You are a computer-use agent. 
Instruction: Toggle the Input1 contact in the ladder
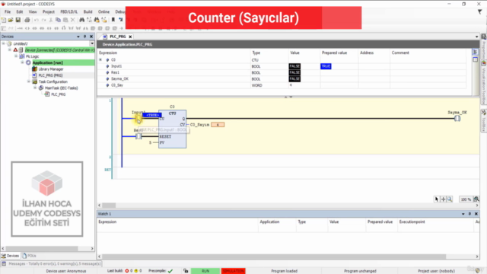(x=138, y=118)
